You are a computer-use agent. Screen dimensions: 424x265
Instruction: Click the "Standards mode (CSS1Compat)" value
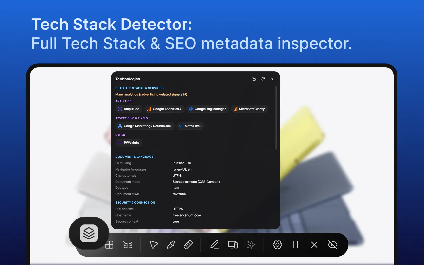(196, 182)
